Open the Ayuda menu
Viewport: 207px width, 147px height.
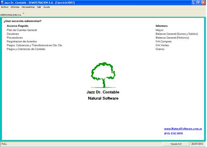coord(47,7)
